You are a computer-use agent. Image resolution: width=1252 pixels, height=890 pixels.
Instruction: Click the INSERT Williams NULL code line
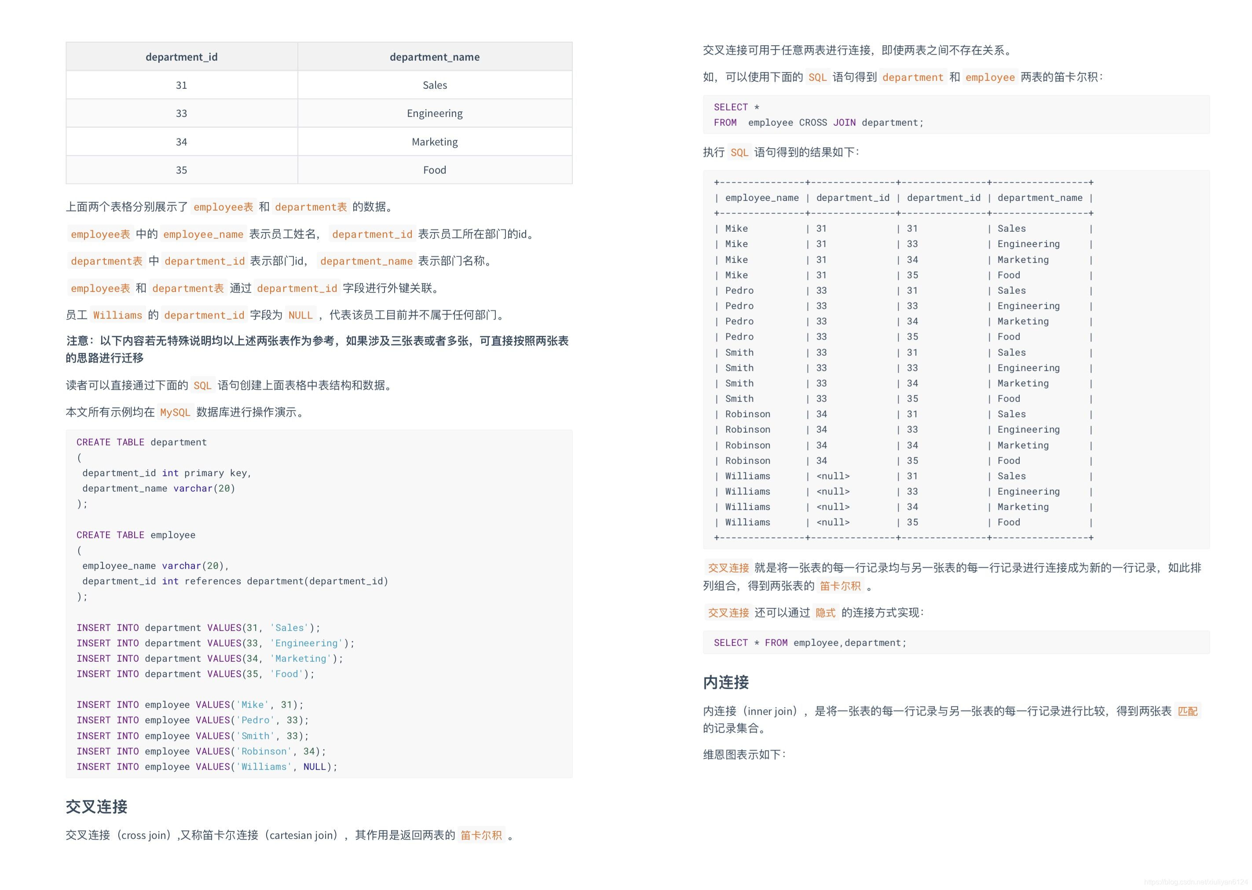coord(207,766)
